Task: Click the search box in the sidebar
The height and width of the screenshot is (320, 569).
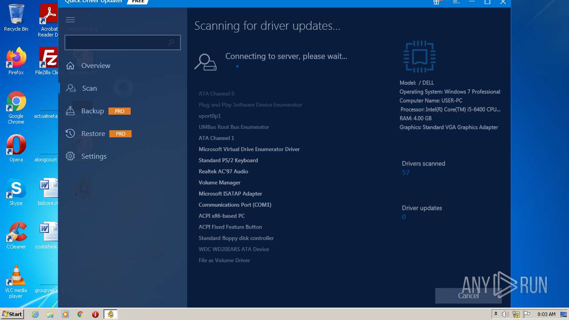Action: (x=123, y=42)
